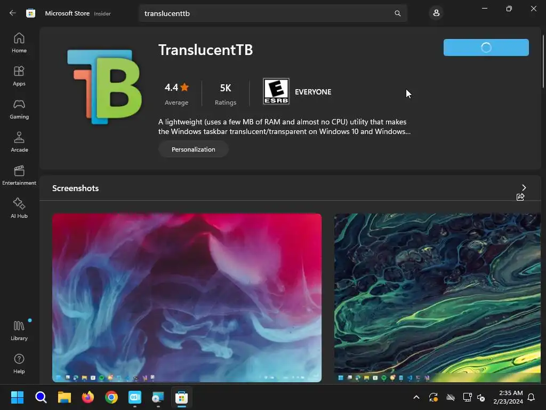Launch Firefox from the taskbar
Image resolution: width=546 pixels, height=410 pixels.
88,397
